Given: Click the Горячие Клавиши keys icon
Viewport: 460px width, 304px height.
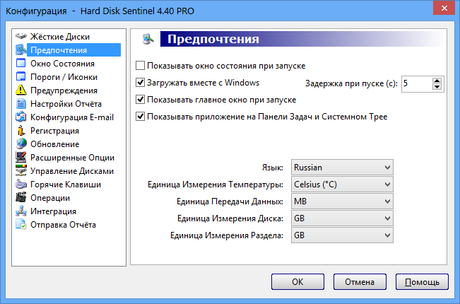Looking at the screenshot, I should (21, 185).
